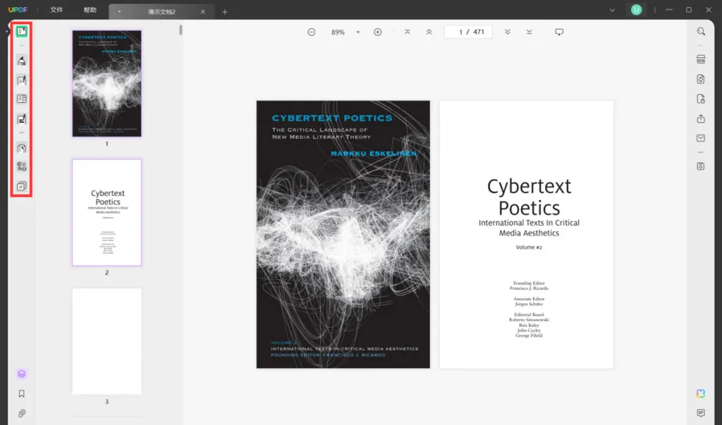Screen dimensions: 722x425
Task: Zoom out with the minus icon
Action: point(312,32)
